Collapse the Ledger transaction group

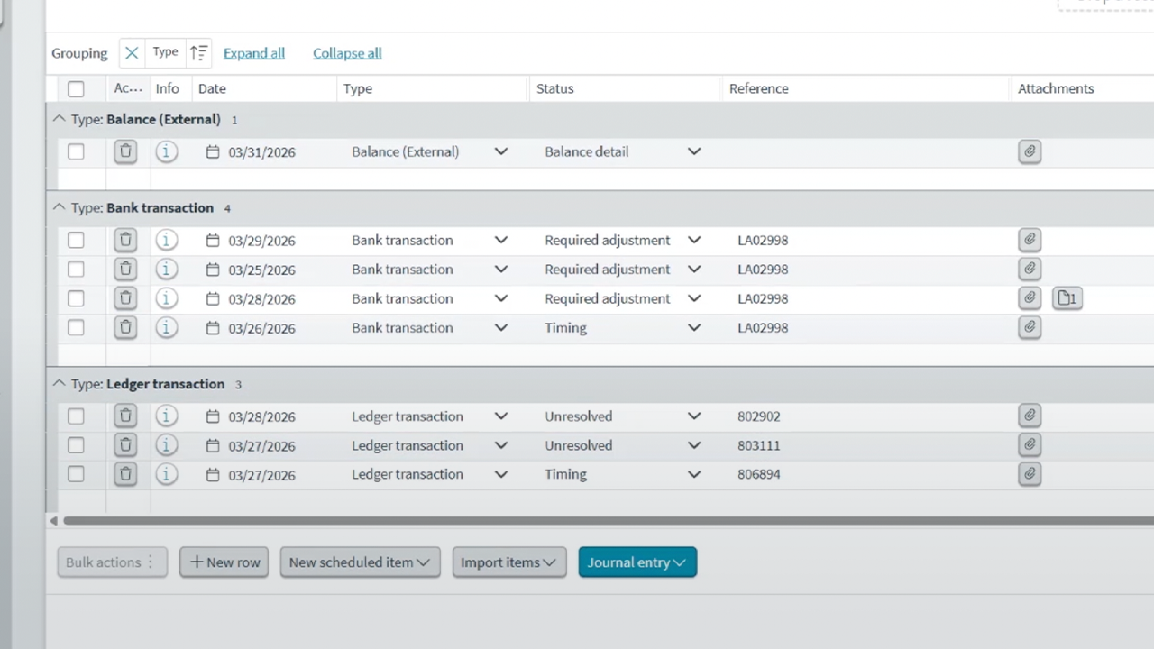pos(60,384)
